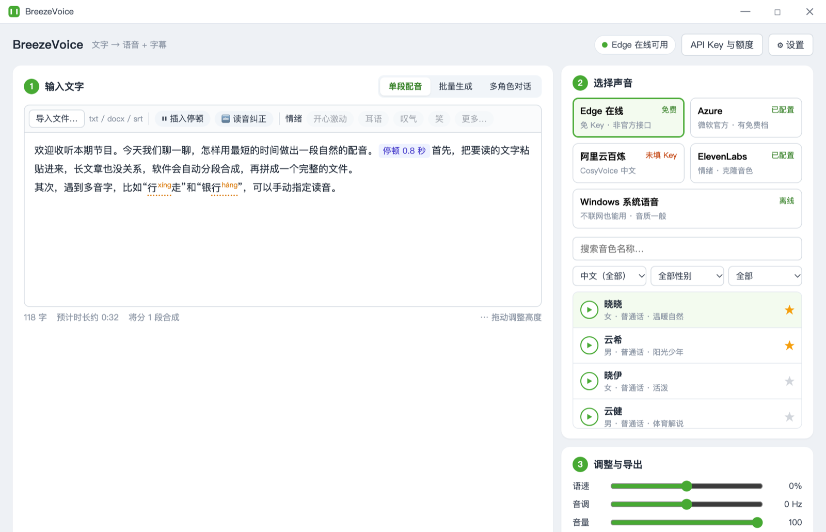Click the 拖动调整高度 resize handle
This screenshot has width=826, height=532.
pyautogui.click(x=511, y=317)
